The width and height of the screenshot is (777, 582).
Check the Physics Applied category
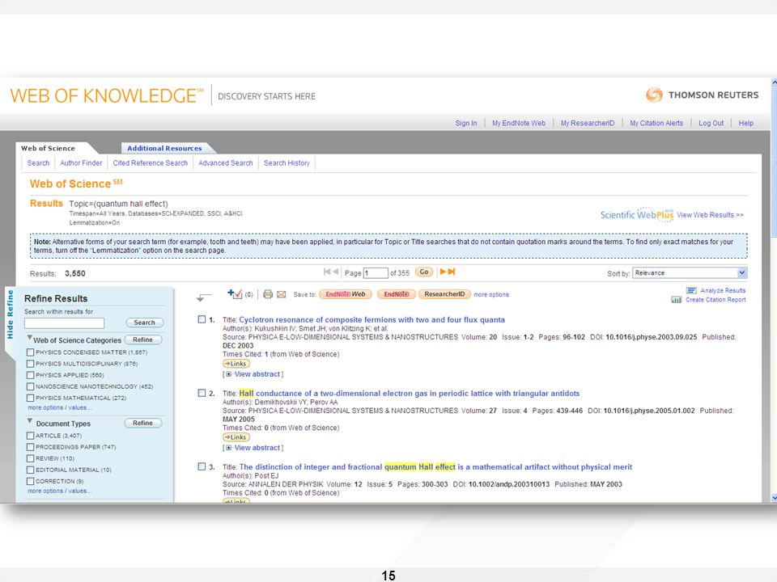point(30,375)
